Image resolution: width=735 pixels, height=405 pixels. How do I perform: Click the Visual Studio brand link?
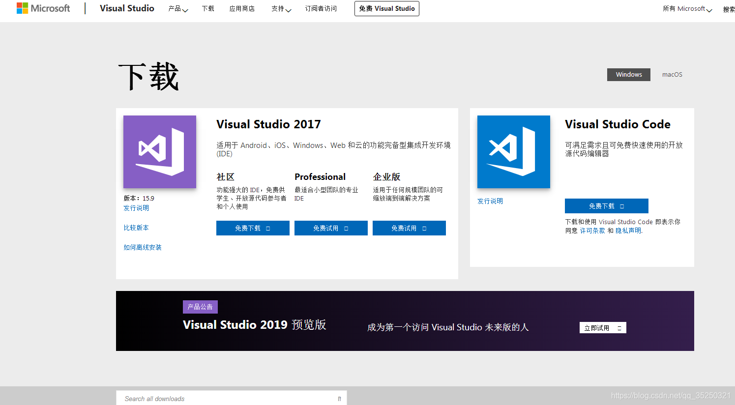point(127,8)
